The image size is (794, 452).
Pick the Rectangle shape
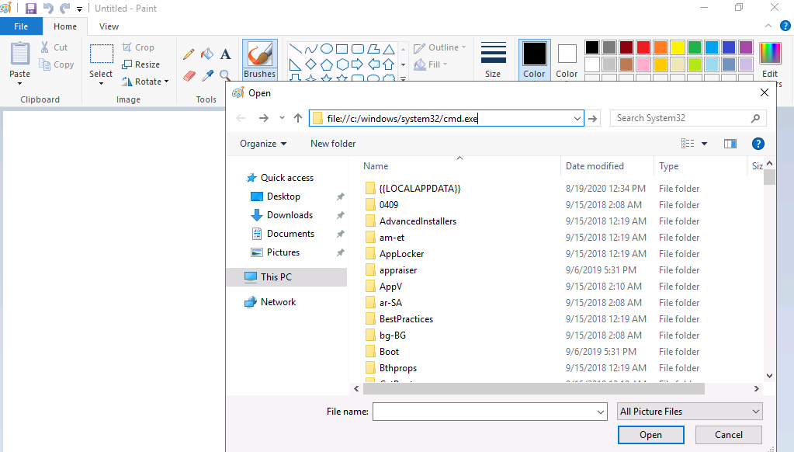click(x=342, y=49)
